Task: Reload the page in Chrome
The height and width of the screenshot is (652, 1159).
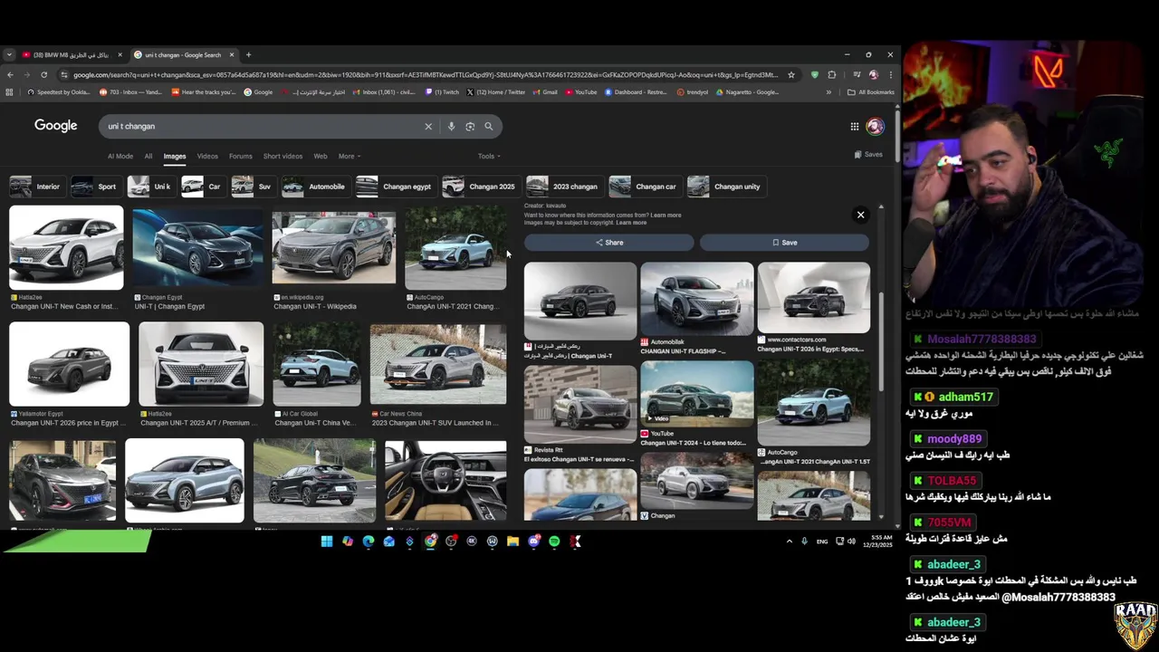Action: click(43, 75)
